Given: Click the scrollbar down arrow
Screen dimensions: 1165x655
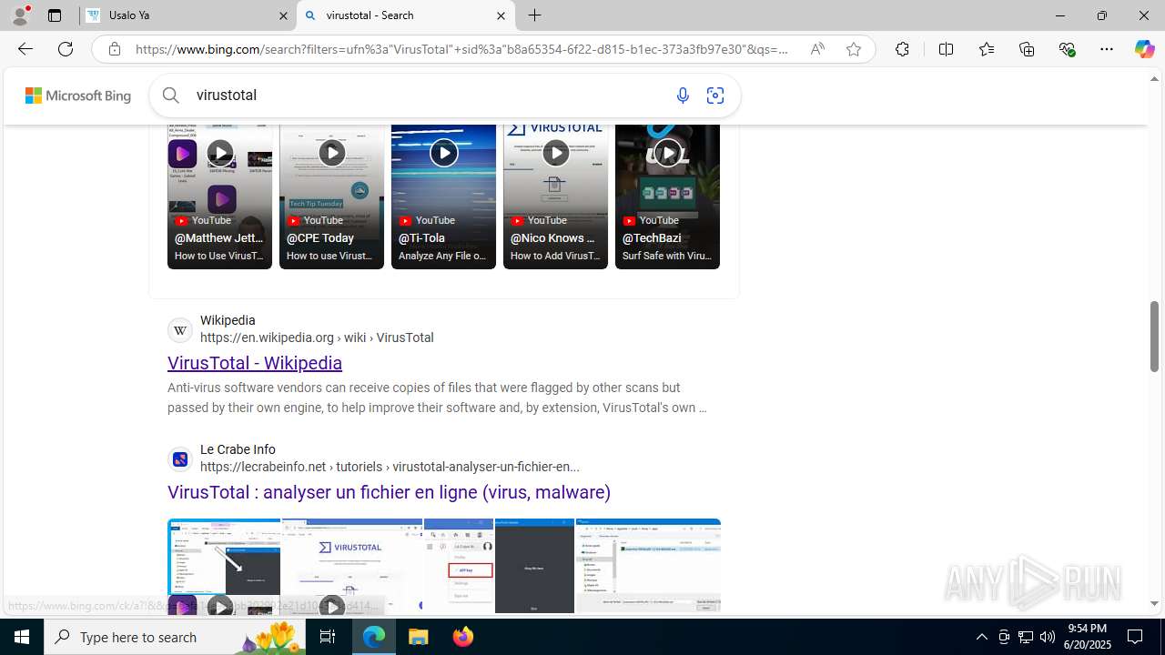Looking at the screenshot, I should point(1154,603).
